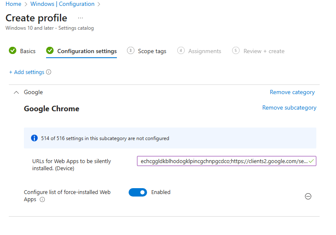The image size is (336, 235).
Task: Click 'Windows 10 and later - Settings catalog' subtitle
Action: click(49, 28)
